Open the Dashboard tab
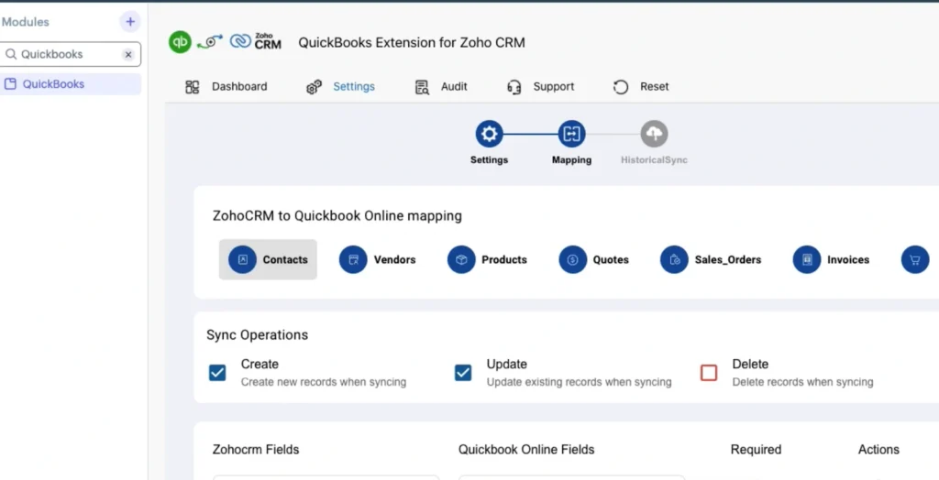Viewport: 939px width, 480px height. click(226, 87)
